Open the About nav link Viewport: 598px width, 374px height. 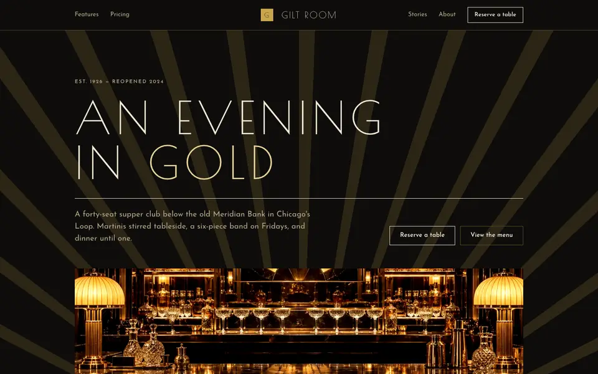447,14
